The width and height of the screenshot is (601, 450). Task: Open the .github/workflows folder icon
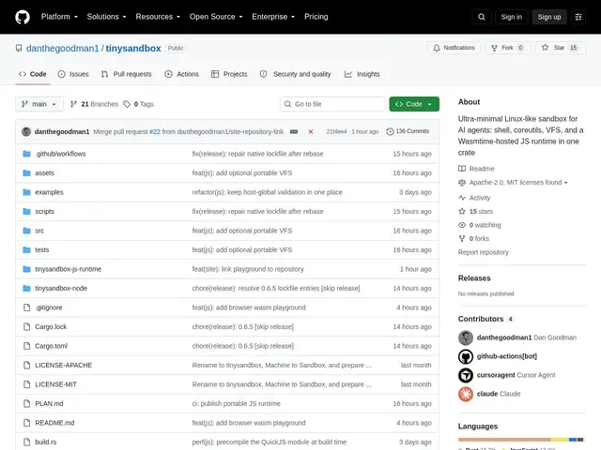[x=26, y=154]
